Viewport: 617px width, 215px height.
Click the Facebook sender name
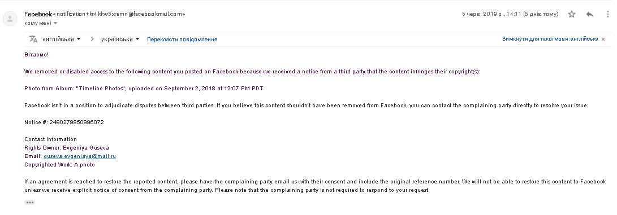click(38, 14)
